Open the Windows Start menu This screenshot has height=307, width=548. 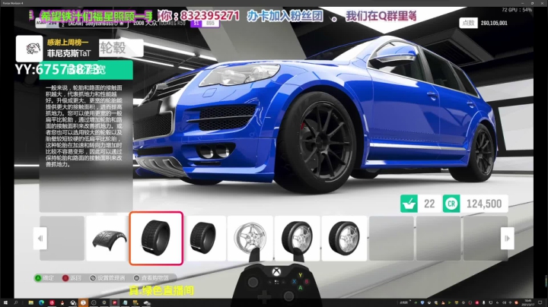click(5, 302)
